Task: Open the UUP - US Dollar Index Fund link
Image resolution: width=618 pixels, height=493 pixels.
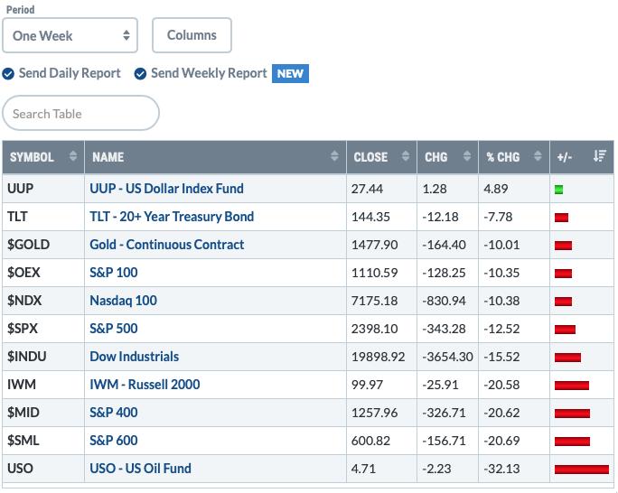Action: point(166,189)
